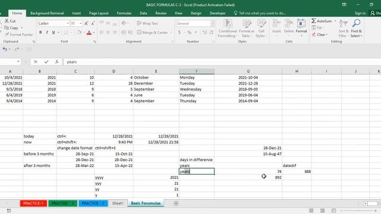The image size is (381, 214).
Task: Click the Insert cells icon
Action: coord(276,24)
